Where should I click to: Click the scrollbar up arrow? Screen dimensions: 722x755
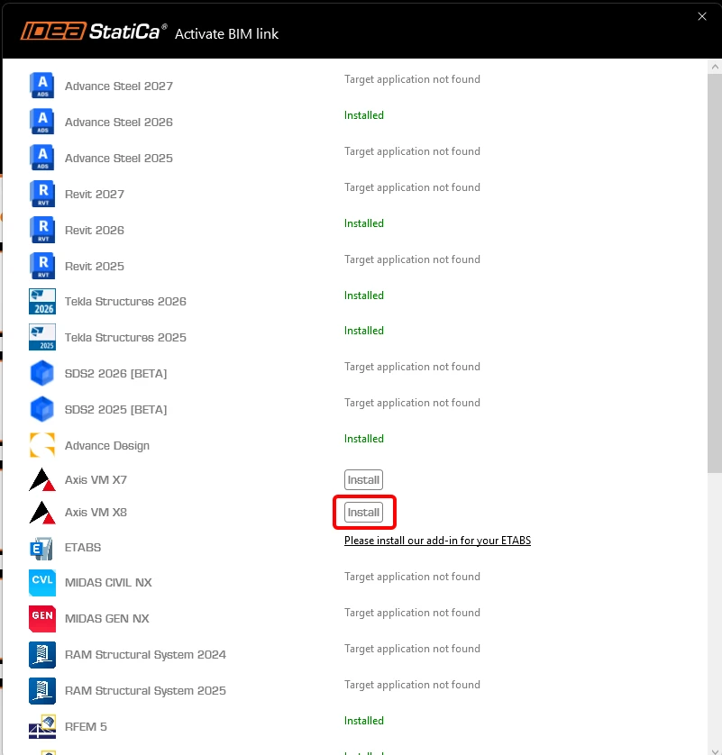pyautogui.click(x=715, y=67)
